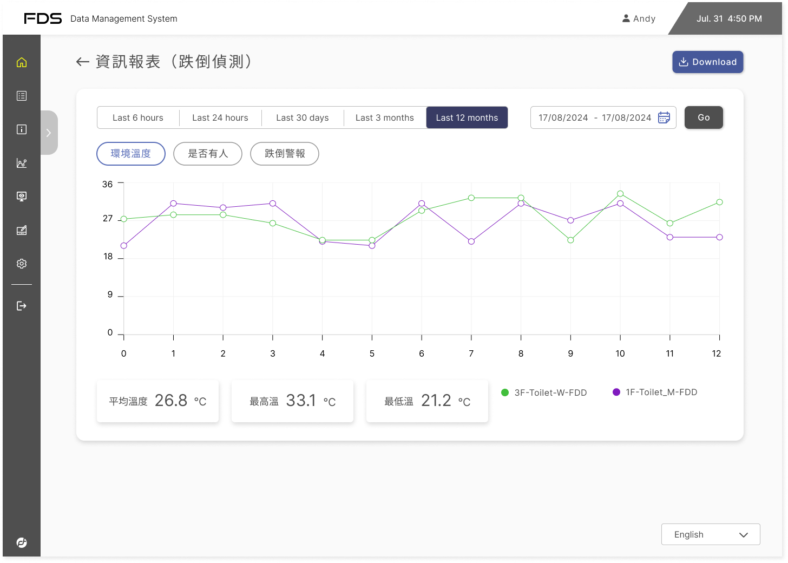
Task: Switch to the Last 24 hours tab
Action: click(220, 117)
